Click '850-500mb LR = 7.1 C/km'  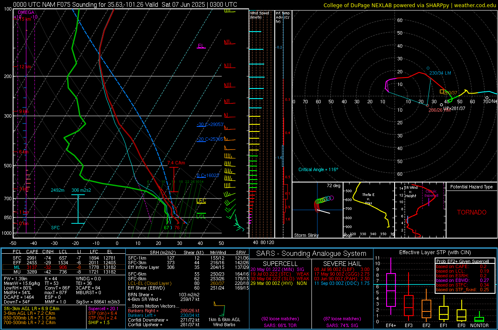tap(30, 318)
